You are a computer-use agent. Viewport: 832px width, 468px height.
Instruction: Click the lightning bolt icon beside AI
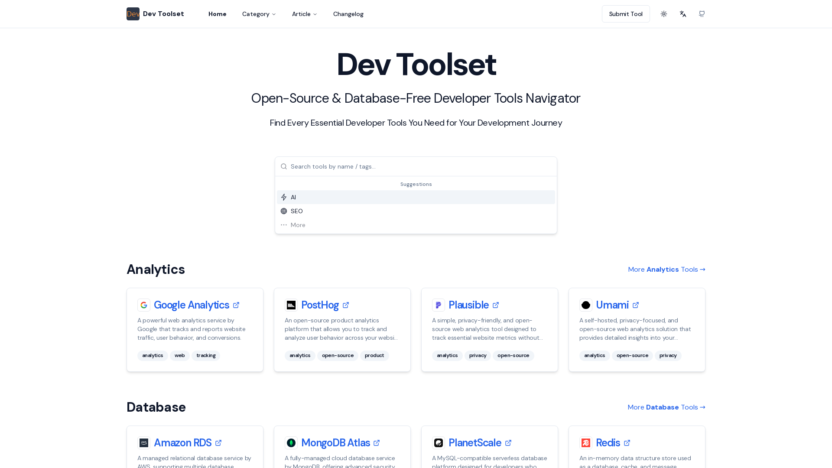point(284,197)
